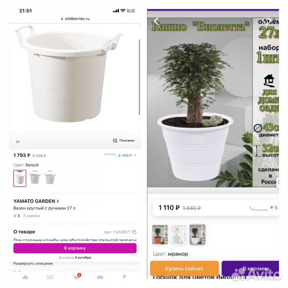Screen dimensions: 288x288
Task: Select the second grey pot color thumbnail
Action: [35, 178]
